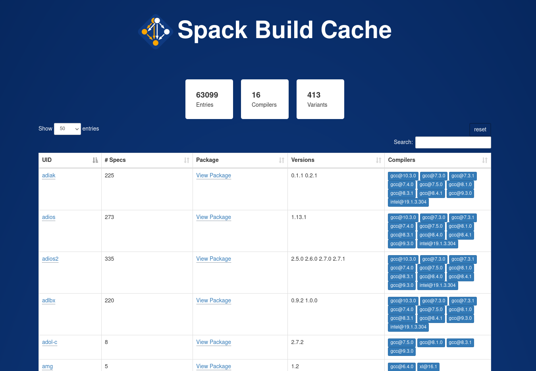The image size is (536, 371).
Task: Click intel@19.1.3.304 tag in adios2 row
Action: click(438, 285)
